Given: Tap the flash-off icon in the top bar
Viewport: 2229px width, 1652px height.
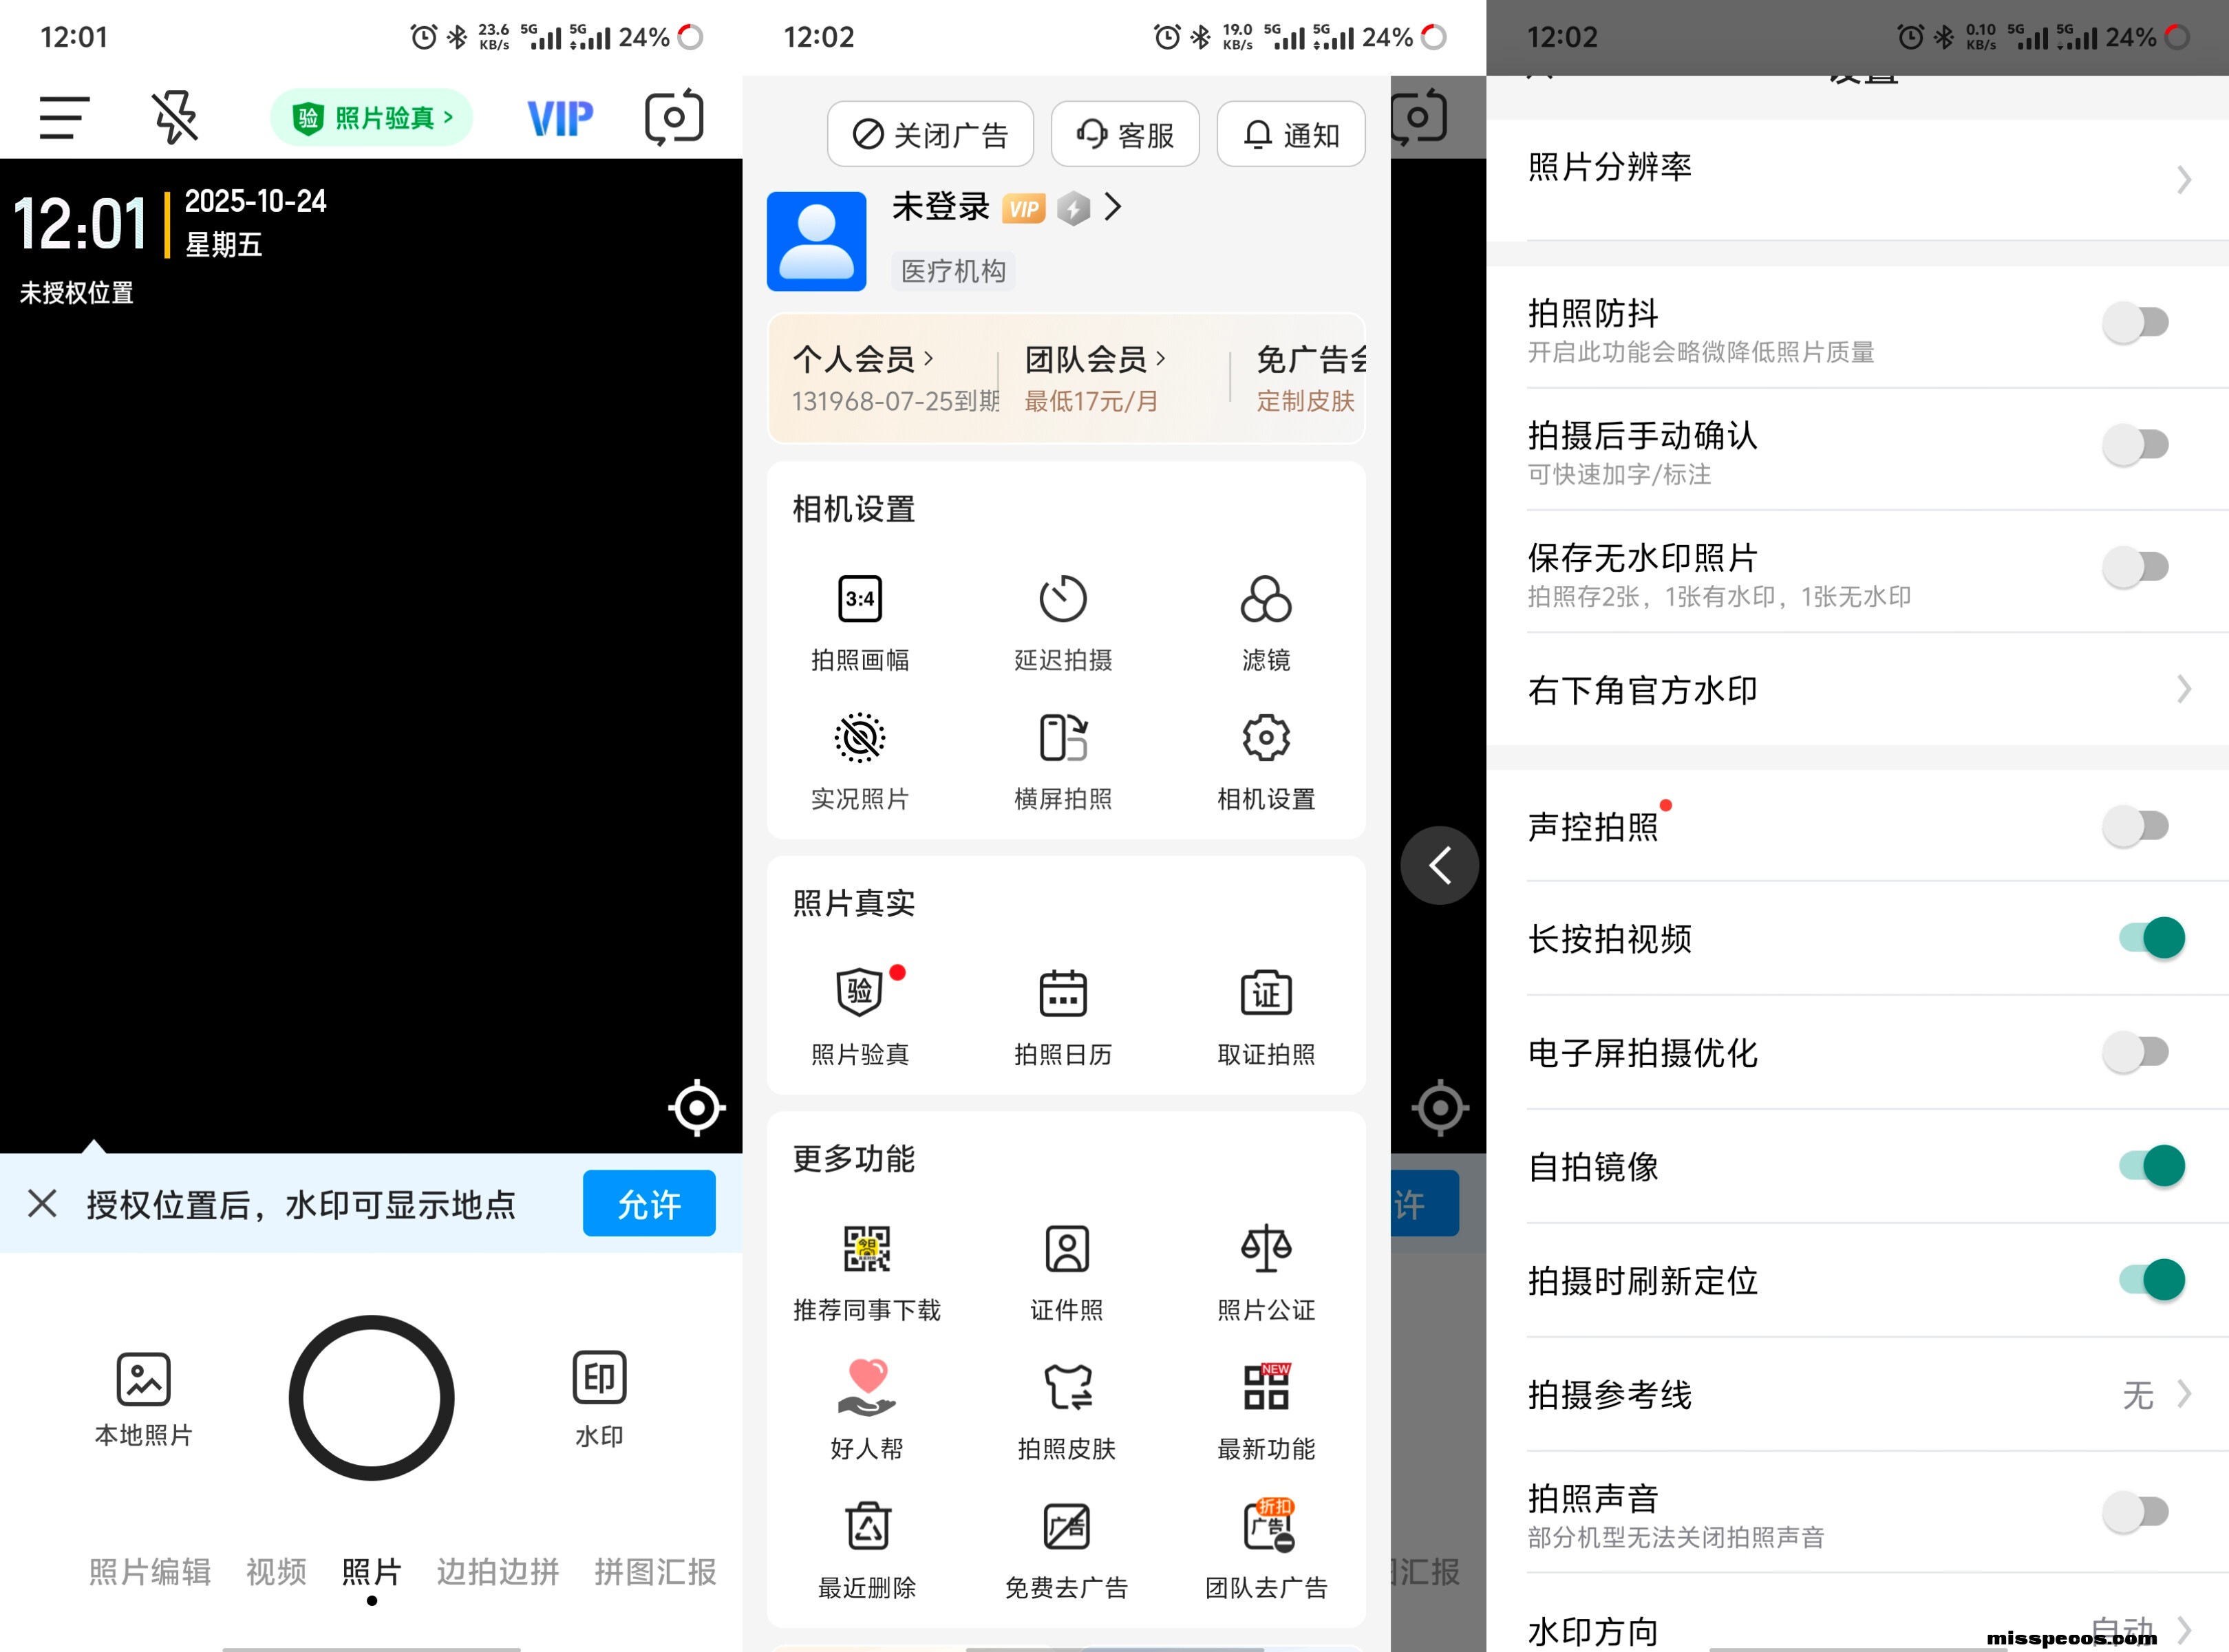Looking at the screenshot, I should [x=175, y=118].
